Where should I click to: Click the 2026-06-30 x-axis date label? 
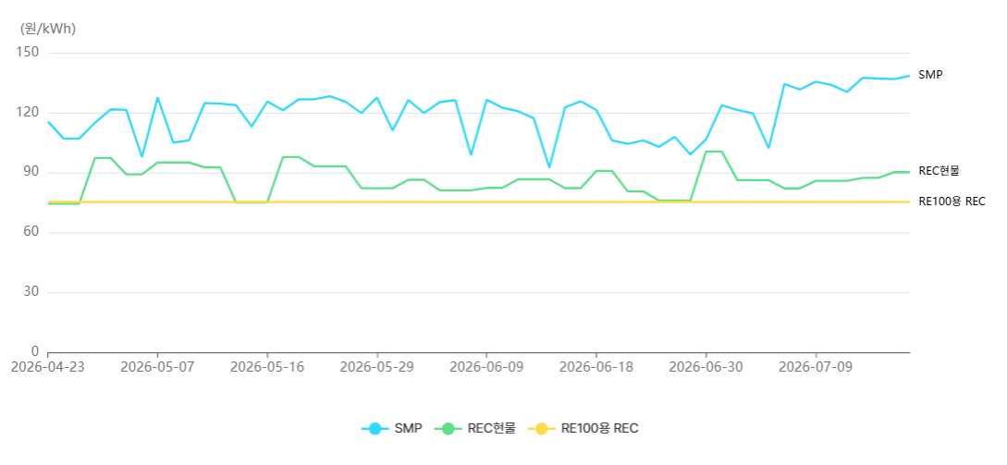pyautogui.click(x=706, y=367)
